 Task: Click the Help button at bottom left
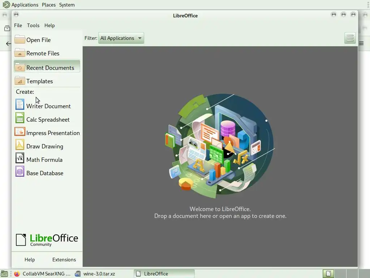coord(30,260)
